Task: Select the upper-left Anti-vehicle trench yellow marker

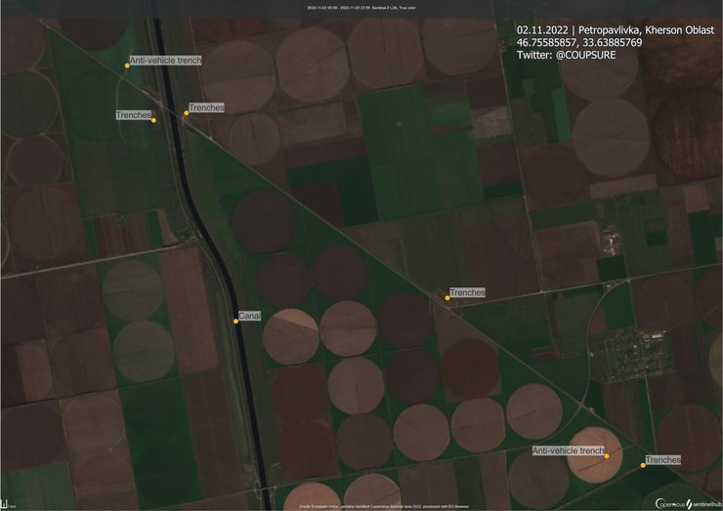Action: [127, 65]
